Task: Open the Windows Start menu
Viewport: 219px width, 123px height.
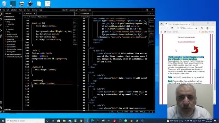Action: point(3,121)
